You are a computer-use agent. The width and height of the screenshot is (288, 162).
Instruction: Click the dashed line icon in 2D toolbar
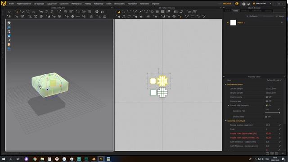193,17
